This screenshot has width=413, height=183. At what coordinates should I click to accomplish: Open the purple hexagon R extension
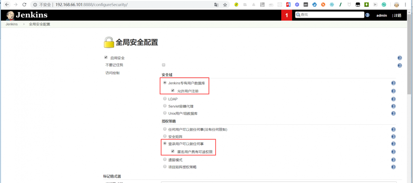coord(297,5)
